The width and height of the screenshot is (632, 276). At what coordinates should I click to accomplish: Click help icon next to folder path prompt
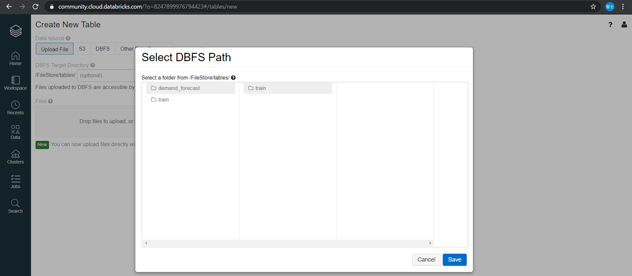234,78
